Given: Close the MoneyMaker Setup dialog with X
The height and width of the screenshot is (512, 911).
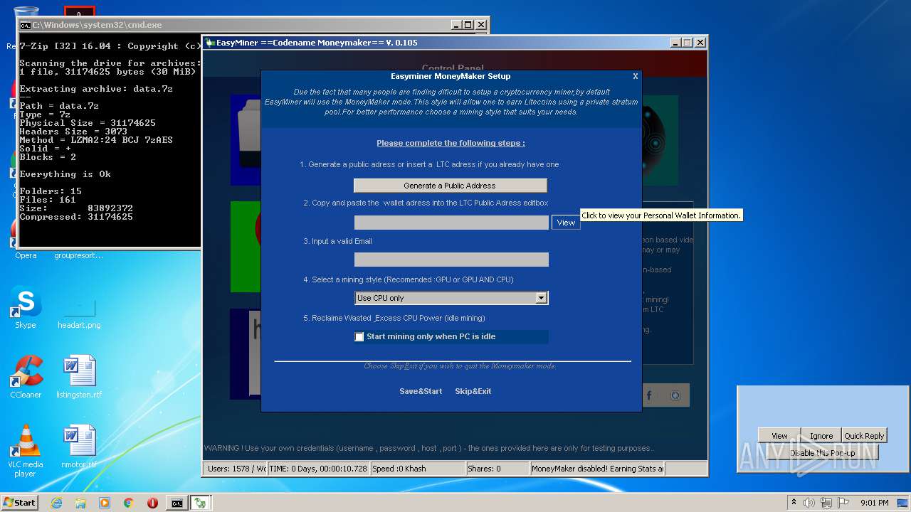Looking at the screenshot, I should [636, 76].
